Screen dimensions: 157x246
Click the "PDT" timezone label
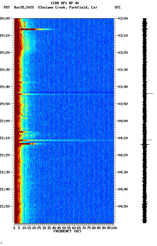pyautogui.click(x=7, y=7)
